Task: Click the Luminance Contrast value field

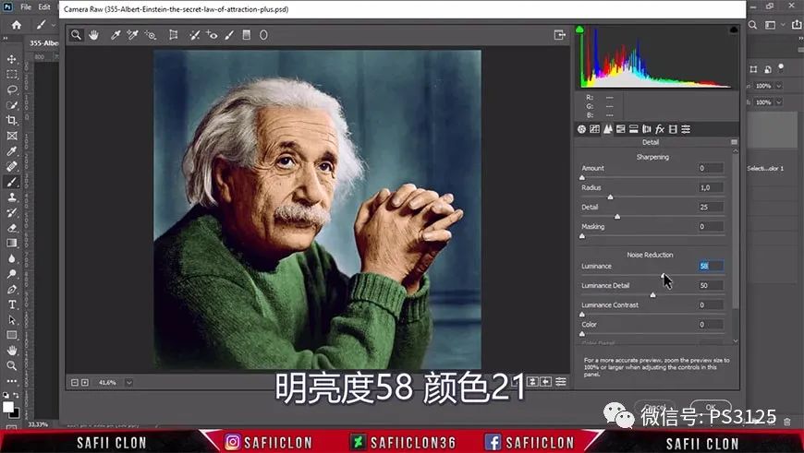Action: 711,304
